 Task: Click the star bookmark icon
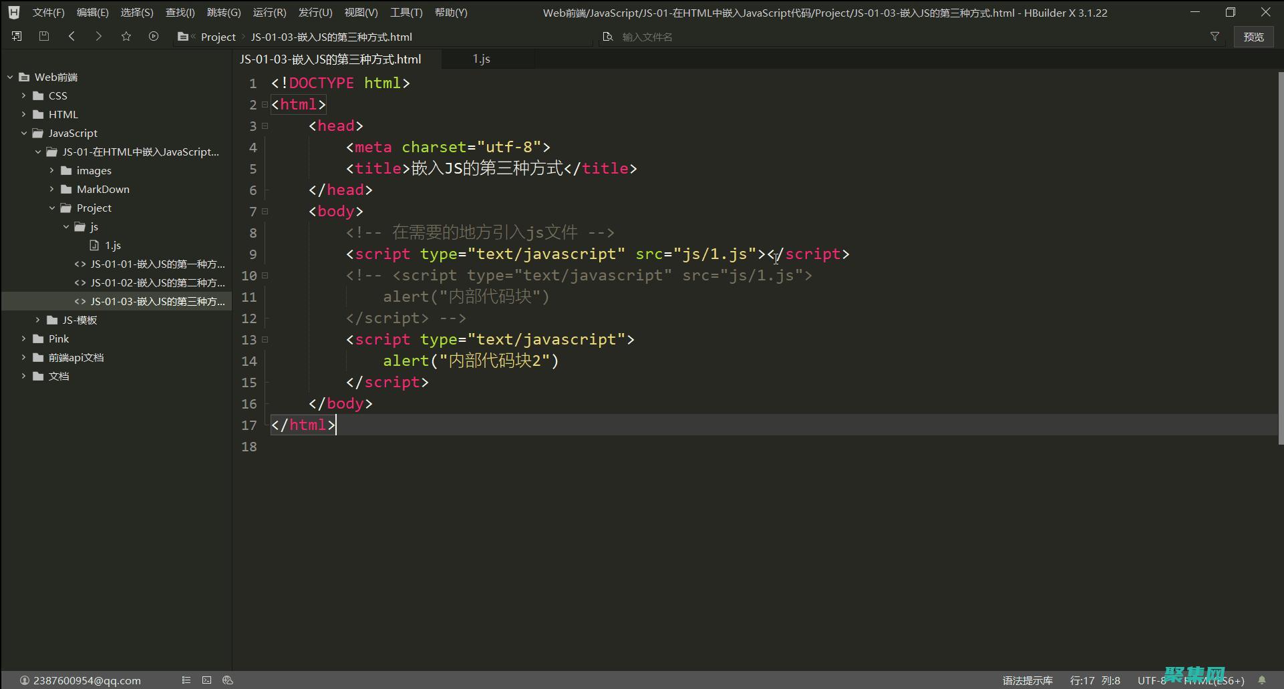[126, 37]
